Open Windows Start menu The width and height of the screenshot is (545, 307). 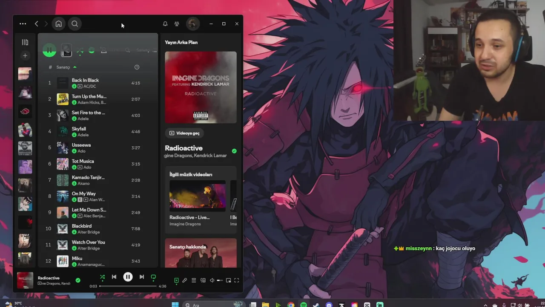tap(175, 305)
